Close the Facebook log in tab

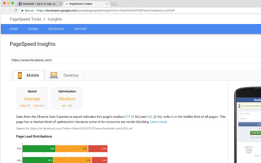[x=60, y=4]
